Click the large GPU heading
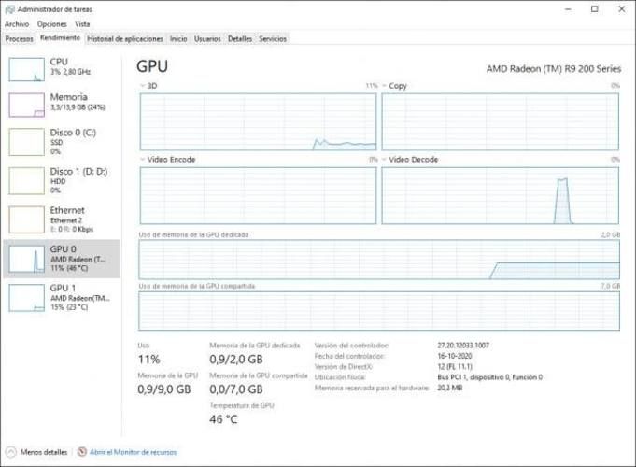This screenshot has height=467, width=636. 152,66
